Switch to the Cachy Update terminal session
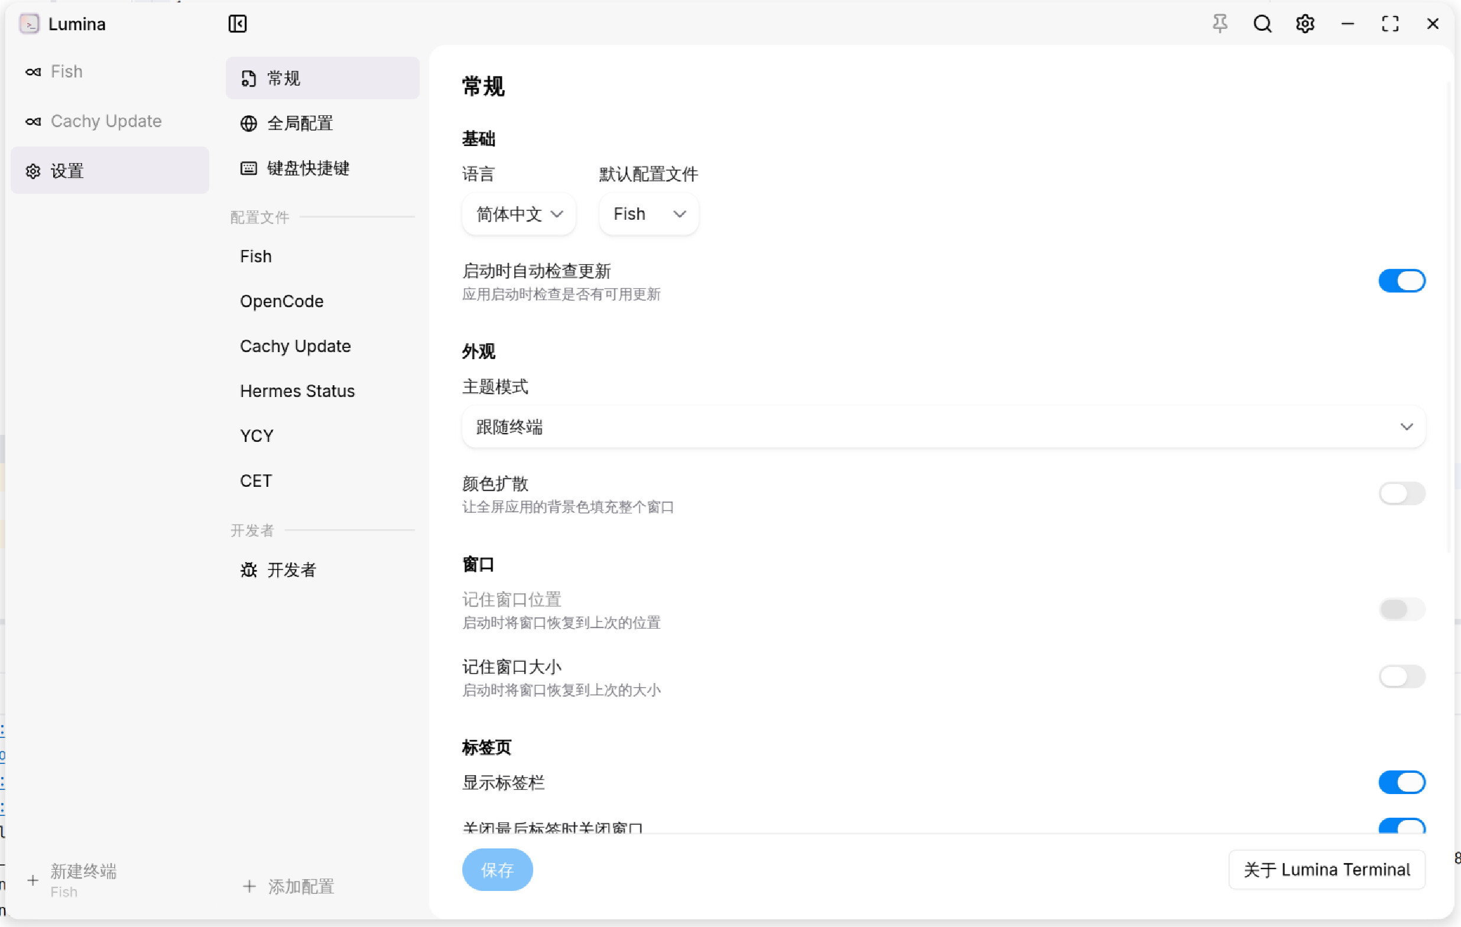This screenshot has width=1461, height=927. 110,121
